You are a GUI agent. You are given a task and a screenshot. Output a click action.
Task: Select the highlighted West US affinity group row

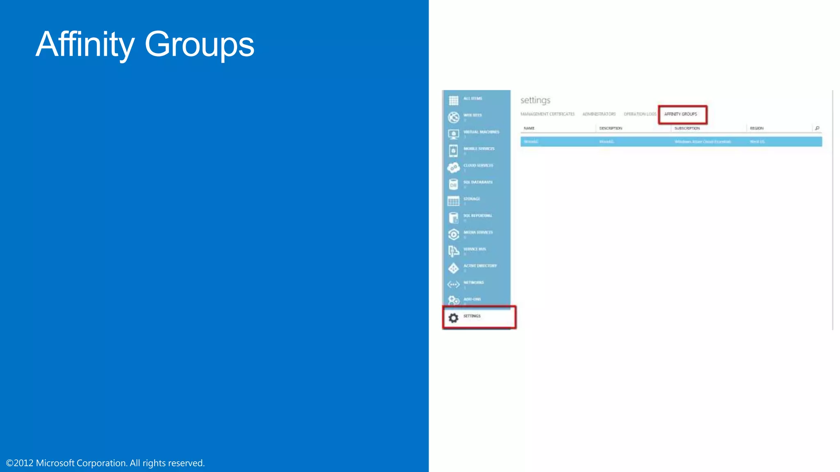671,142
